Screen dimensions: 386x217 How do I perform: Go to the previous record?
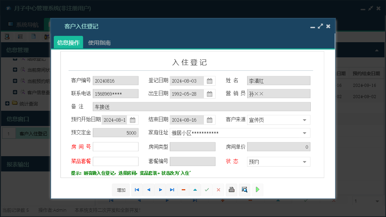point(148,190)
